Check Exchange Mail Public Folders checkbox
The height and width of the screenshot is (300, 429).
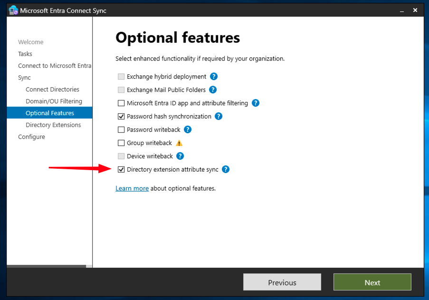point(121,90)
